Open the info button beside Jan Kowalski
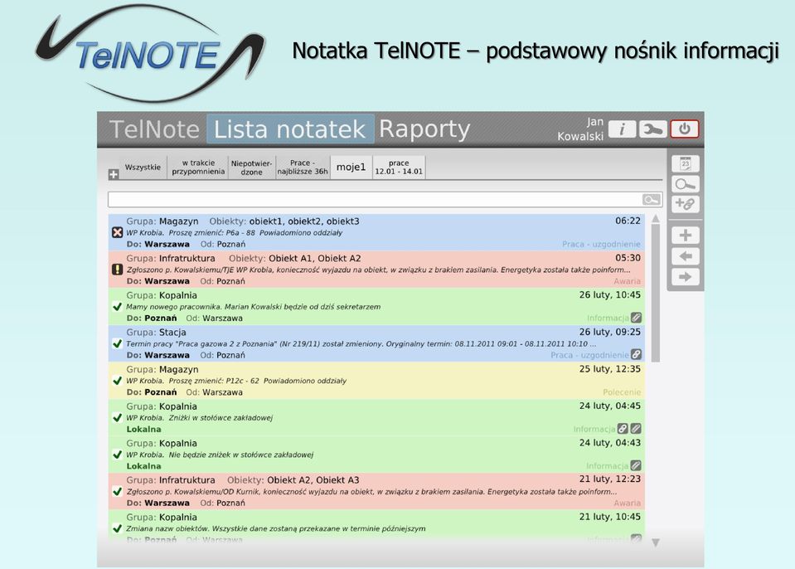Image resolution: width=795 pixels, height=569 pixels. click(622, 129)
